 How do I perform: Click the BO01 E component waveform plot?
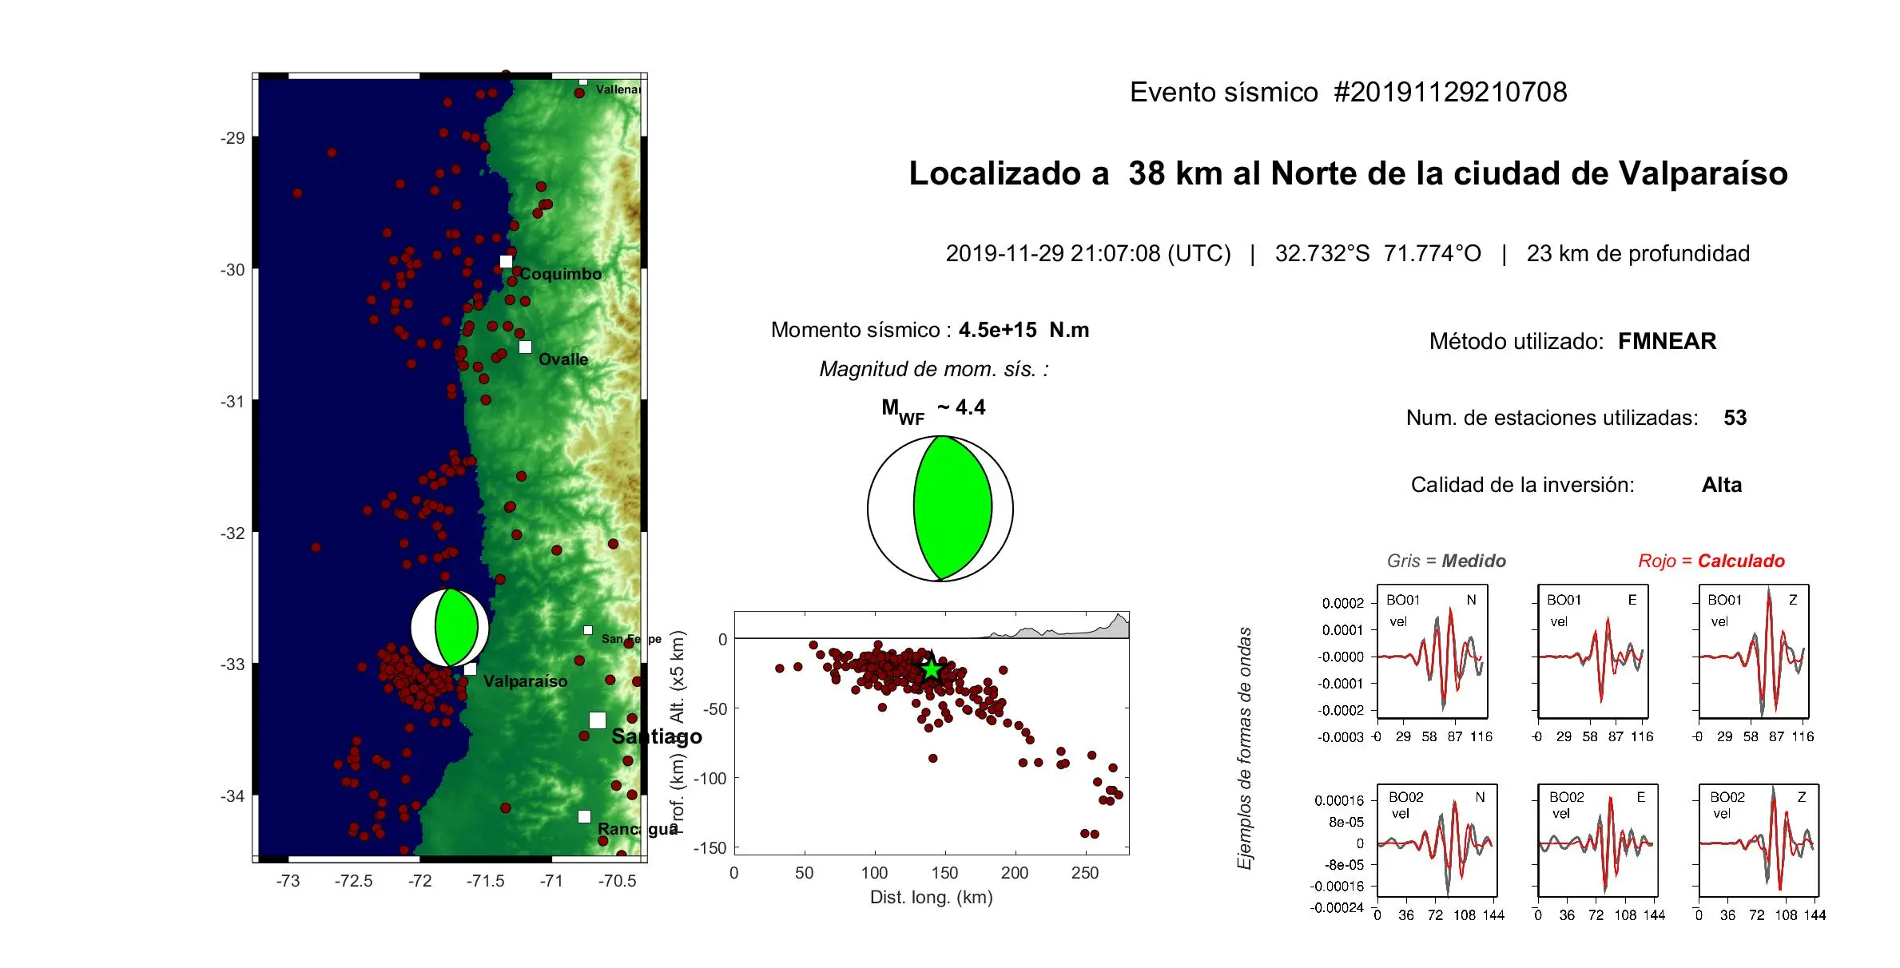[1593, 652]
